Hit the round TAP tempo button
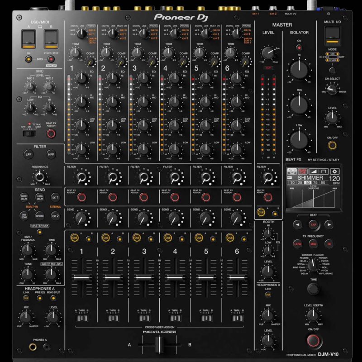Image resolution: width=362 pixels, height=362 pixels. click(x=313, y=224)
